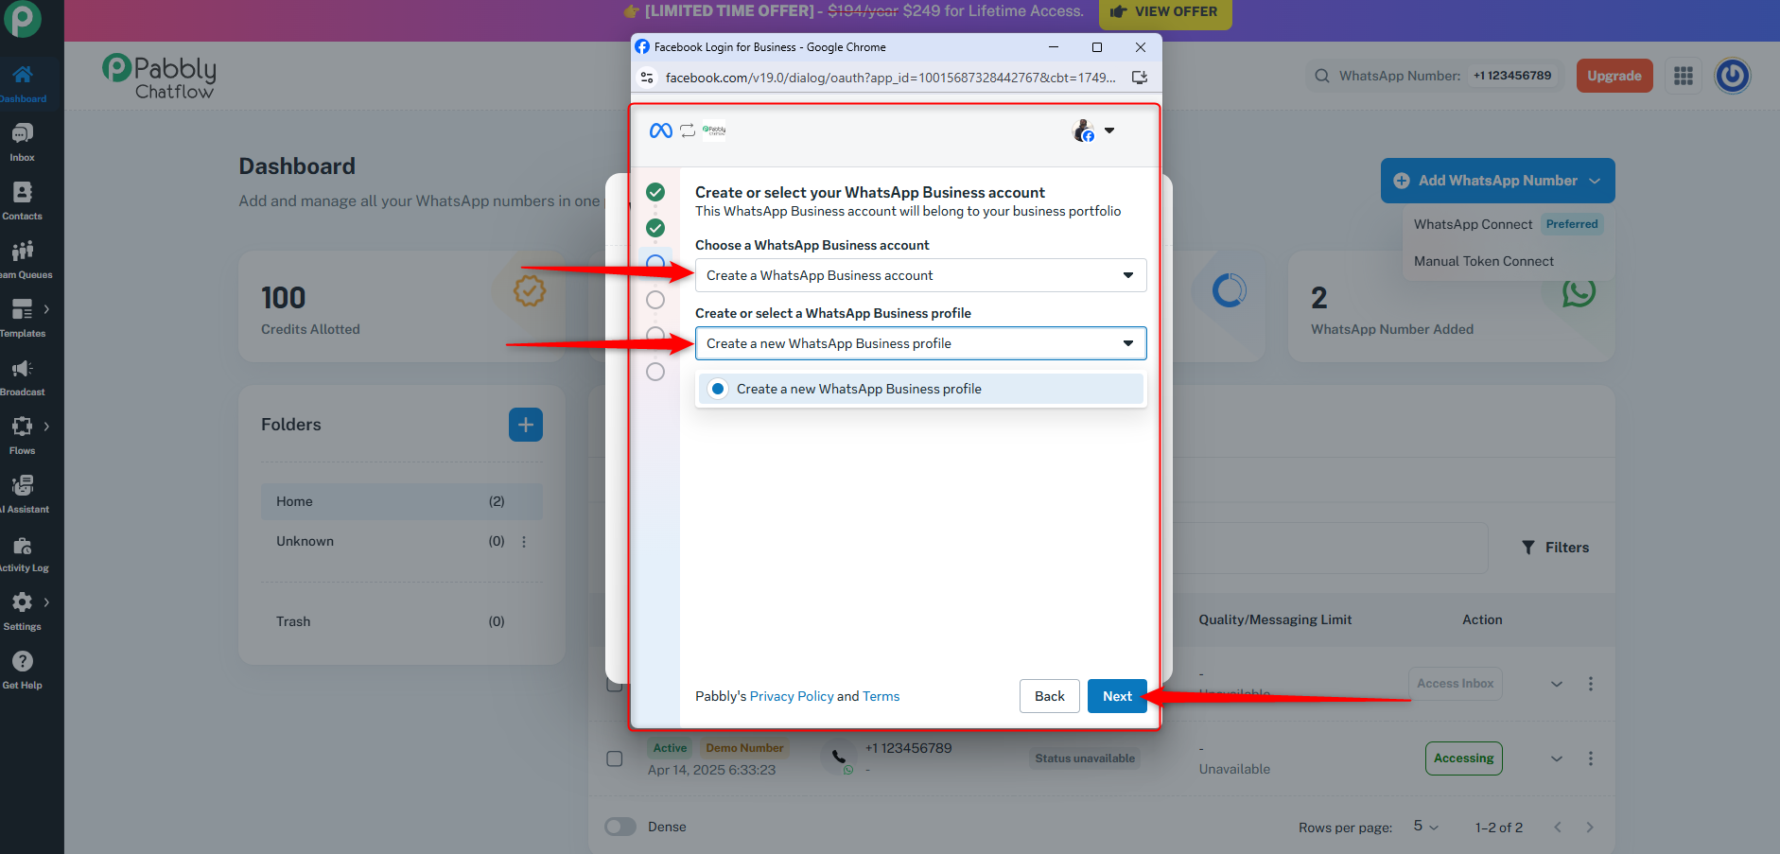This screenshot has width=1780, height=854.
Task: Click the Get Help question icon
Action: [x=23, y=661]
